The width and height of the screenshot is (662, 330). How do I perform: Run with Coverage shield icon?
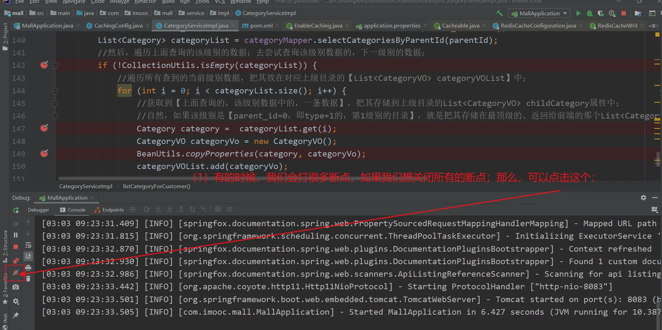click(601, 13)
